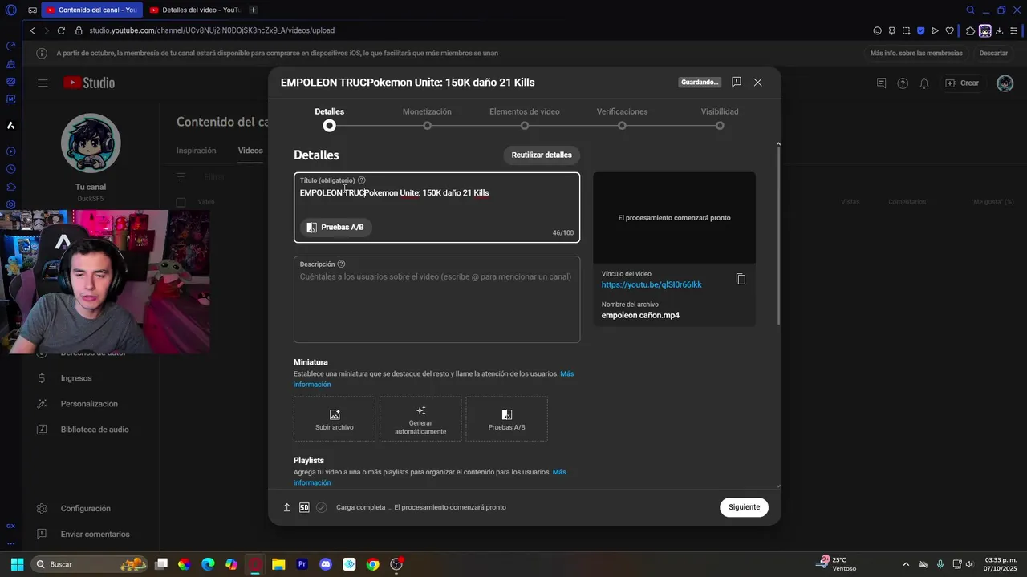
Task: Open Discord from the taskbar
Action: tap(325, 564)
